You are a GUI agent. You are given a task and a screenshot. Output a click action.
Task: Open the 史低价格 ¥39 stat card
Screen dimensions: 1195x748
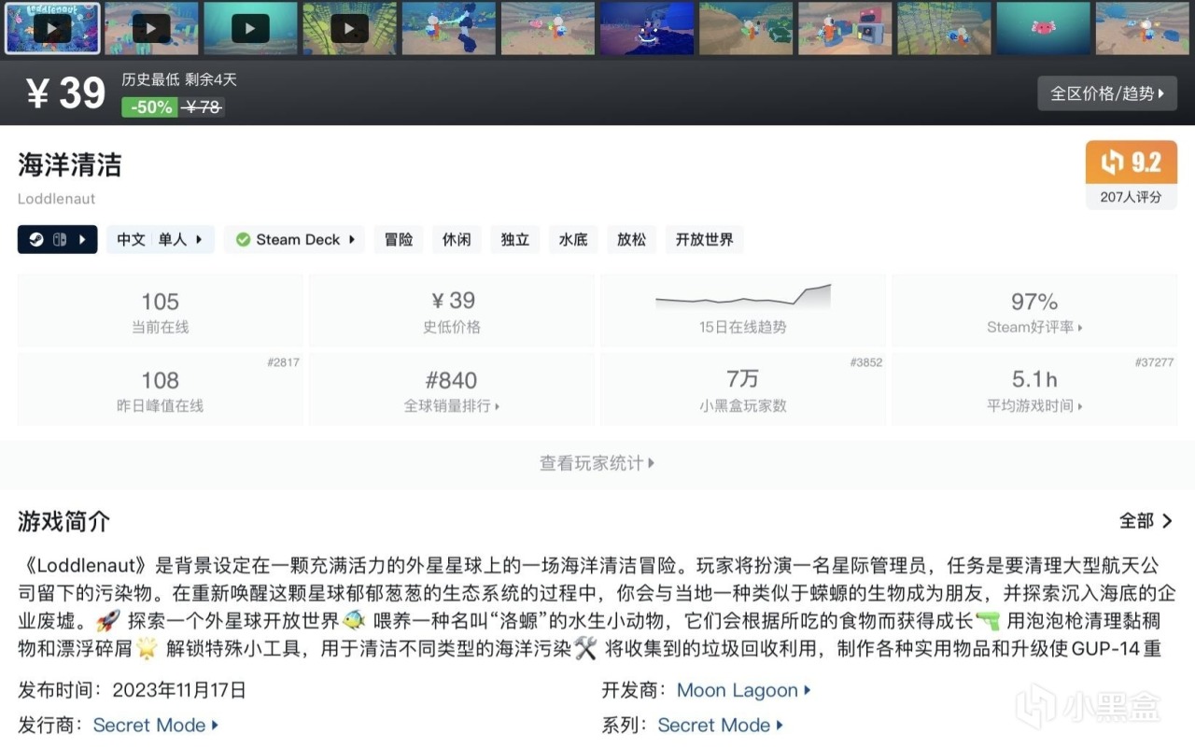coord(451,311)
